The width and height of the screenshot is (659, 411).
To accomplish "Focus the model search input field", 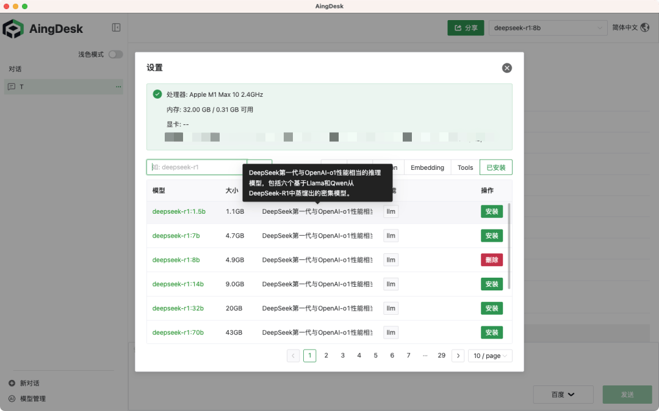I will (x=196, y=167).
